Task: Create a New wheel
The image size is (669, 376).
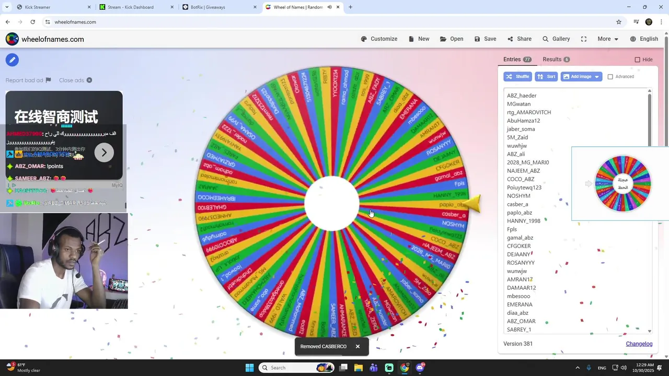Action: 419,39
